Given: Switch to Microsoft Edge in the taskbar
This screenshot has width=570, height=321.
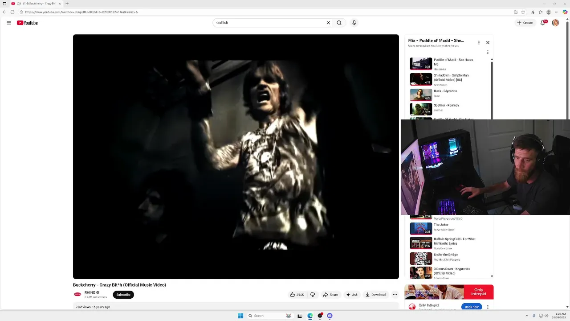Looking at the screenshot, I should [310, 316].
